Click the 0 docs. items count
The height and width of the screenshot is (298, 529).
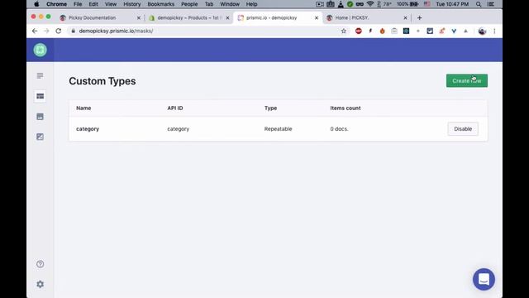click(x=339, y=129)
